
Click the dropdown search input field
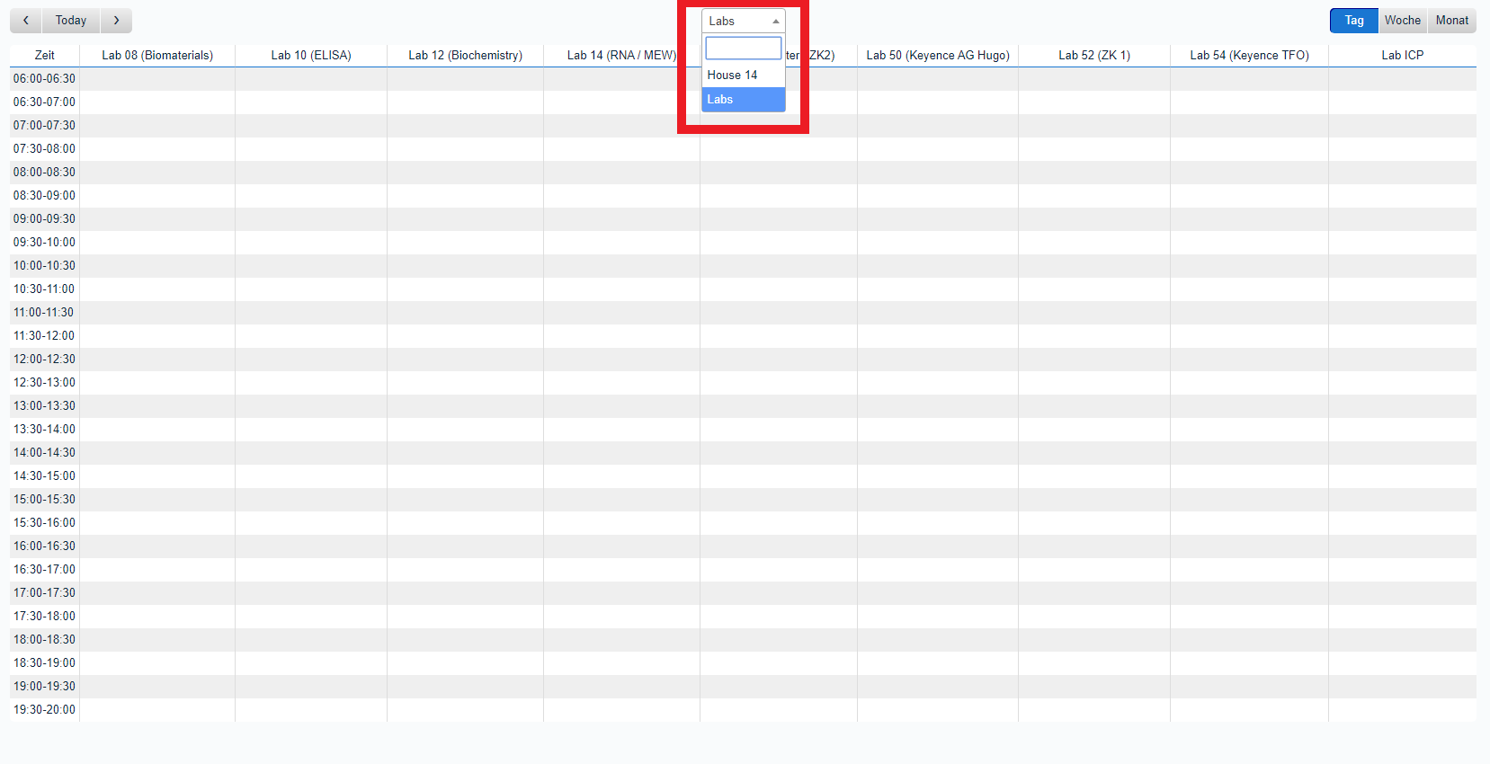[x=743, y=48]
